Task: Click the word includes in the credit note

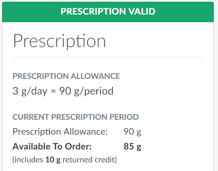Action: click(x=29, y=160)
